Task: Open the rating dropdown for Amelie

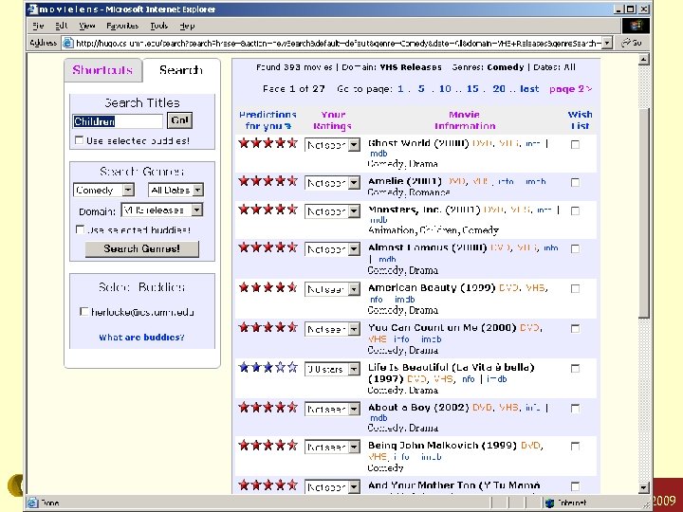Action: 332,183
